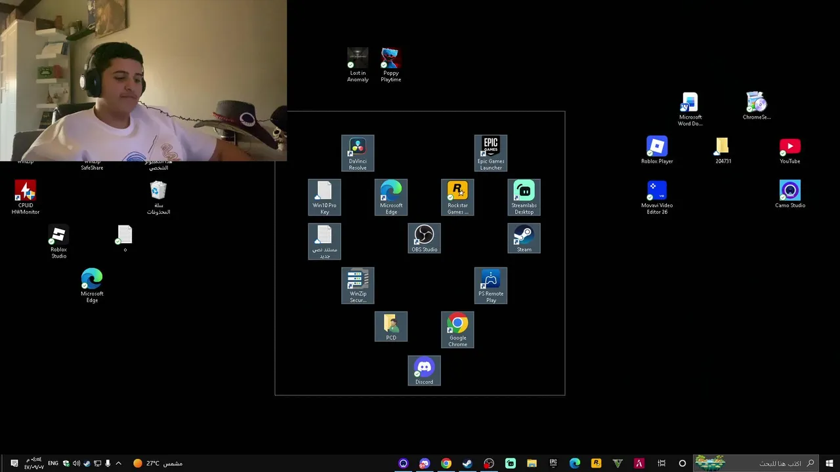Select the text file named o
Viewport: 840px width, 472px height.
point(125,239)
